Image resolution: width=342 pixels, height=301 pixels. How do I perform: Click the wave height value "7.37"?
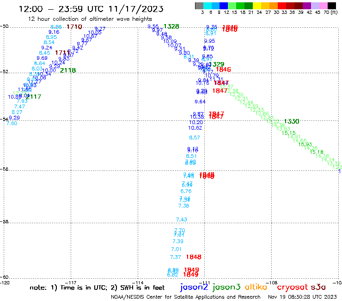point(175,257)
